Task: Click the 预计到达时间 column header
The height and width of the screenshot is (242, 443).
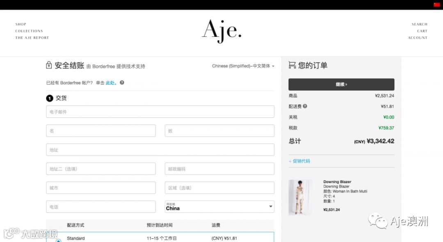Action: click(x=160, y=225)
